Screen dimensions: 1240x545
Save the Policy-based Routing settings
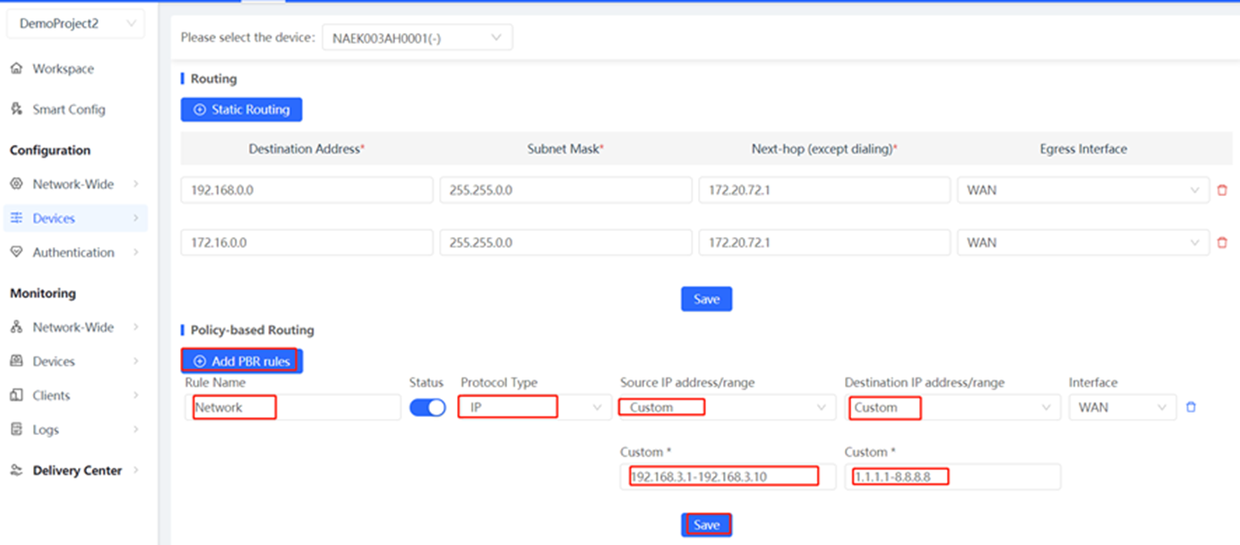[x=706, y=524]
